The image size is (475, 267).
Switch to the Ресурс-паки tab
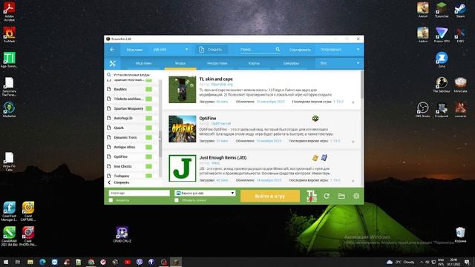(x=217, y=63)
